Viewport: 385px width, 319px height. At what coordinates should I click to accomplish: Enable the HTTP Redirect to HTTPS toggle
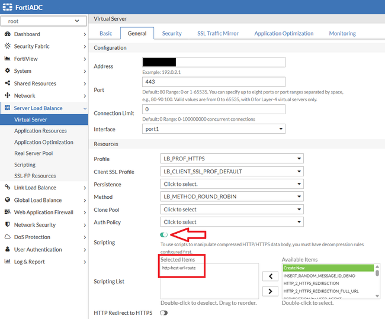pos(164,312)
